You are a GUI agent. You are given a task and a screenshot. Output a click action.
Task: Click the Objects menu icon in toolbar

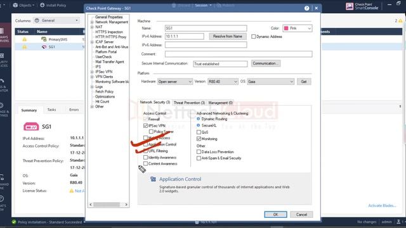tap(15, 5)
